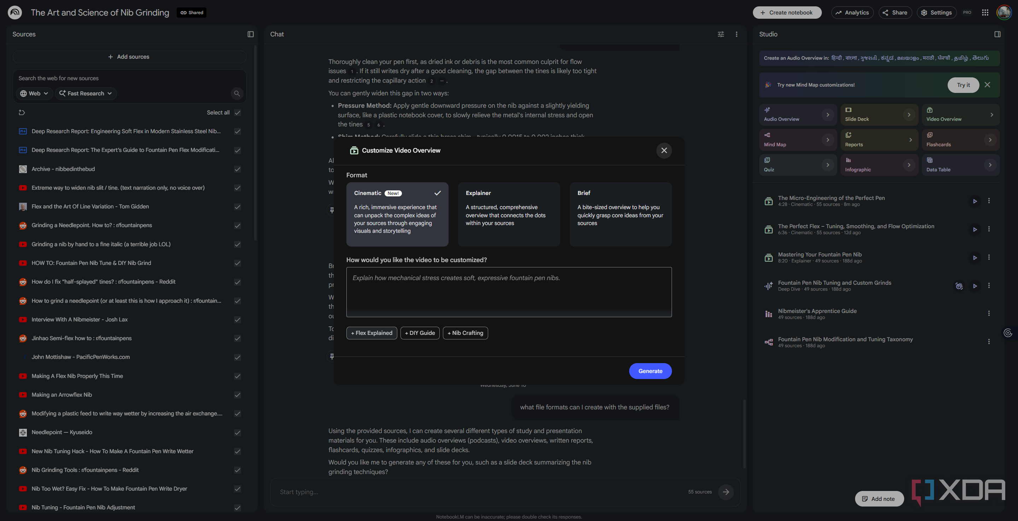Toggle the Select all sources checkbox
Screen dimensions: 1018x521
point(238,113)
